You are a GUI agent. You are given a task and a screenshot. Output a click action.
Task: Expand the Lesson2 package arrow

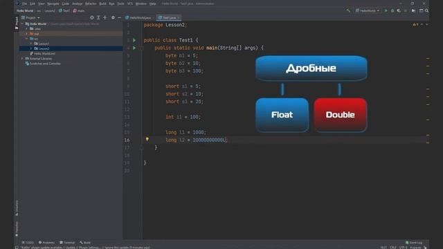pyautogui.click(x=31, y=48)
